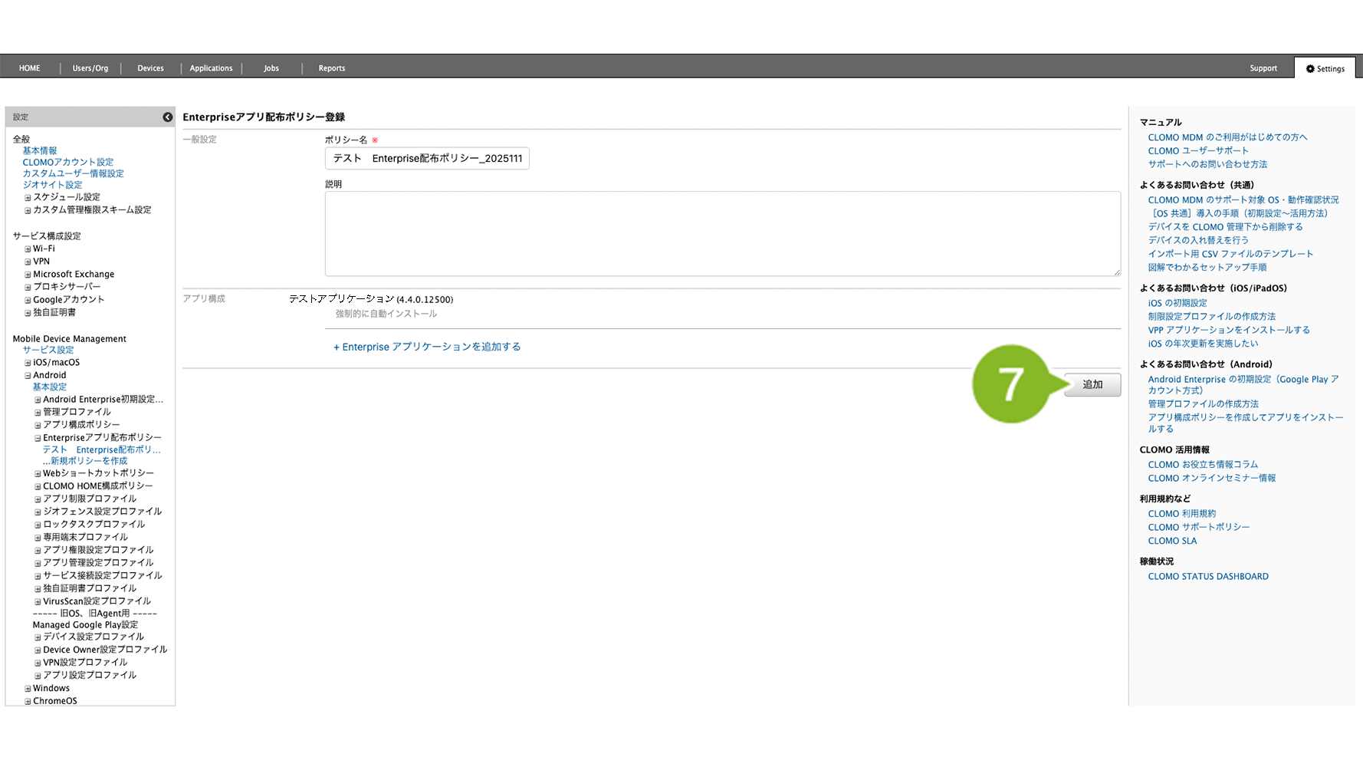This screenshot has width=1363, height=767.
Task: Click the Settings gear icon tab
Action: click(1325, 69)
